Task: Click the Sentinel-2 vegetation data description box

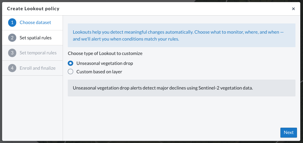Action: (181, 88)
